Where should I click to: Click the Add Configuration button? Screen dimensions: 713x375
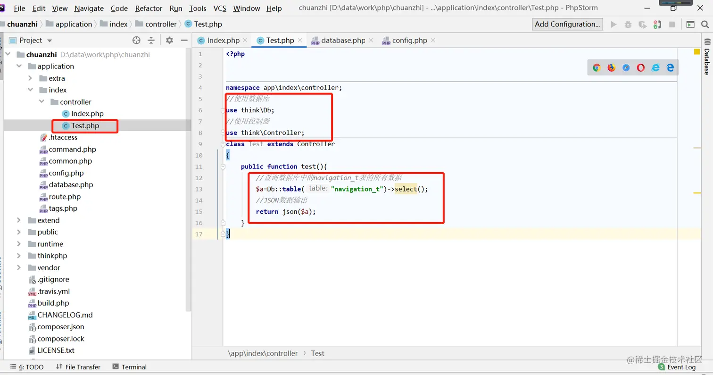pyautogui.click(x=567, y=24)
